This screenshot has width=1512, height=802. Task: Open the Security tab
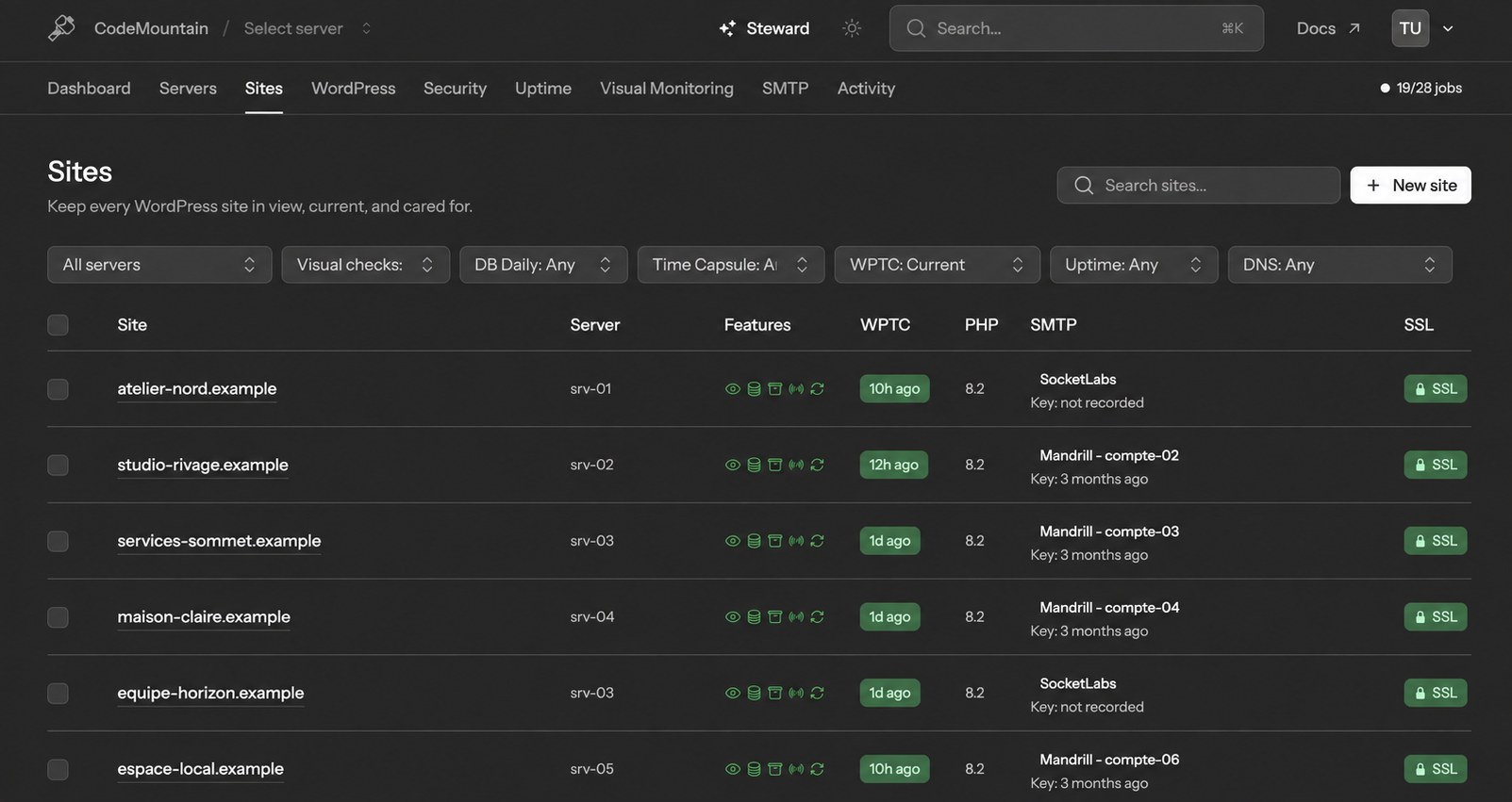click(455, 88)
